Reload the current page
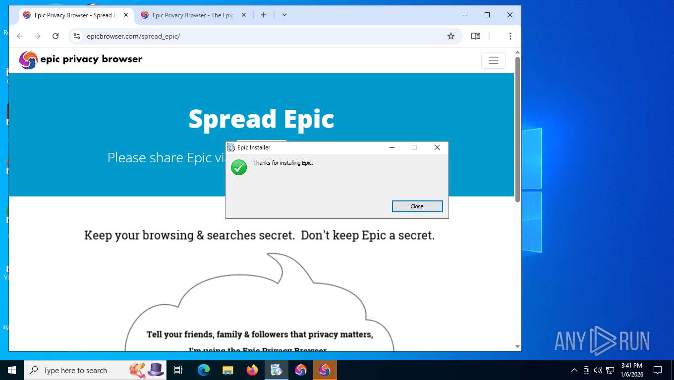The height and width of the screenshot is (380, 674). [56, 36]
